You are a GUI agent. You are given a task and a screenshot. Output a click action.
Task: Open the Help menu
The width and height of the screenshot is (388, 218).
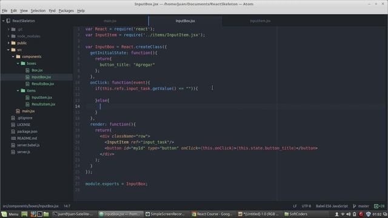(x=81, y=11)
